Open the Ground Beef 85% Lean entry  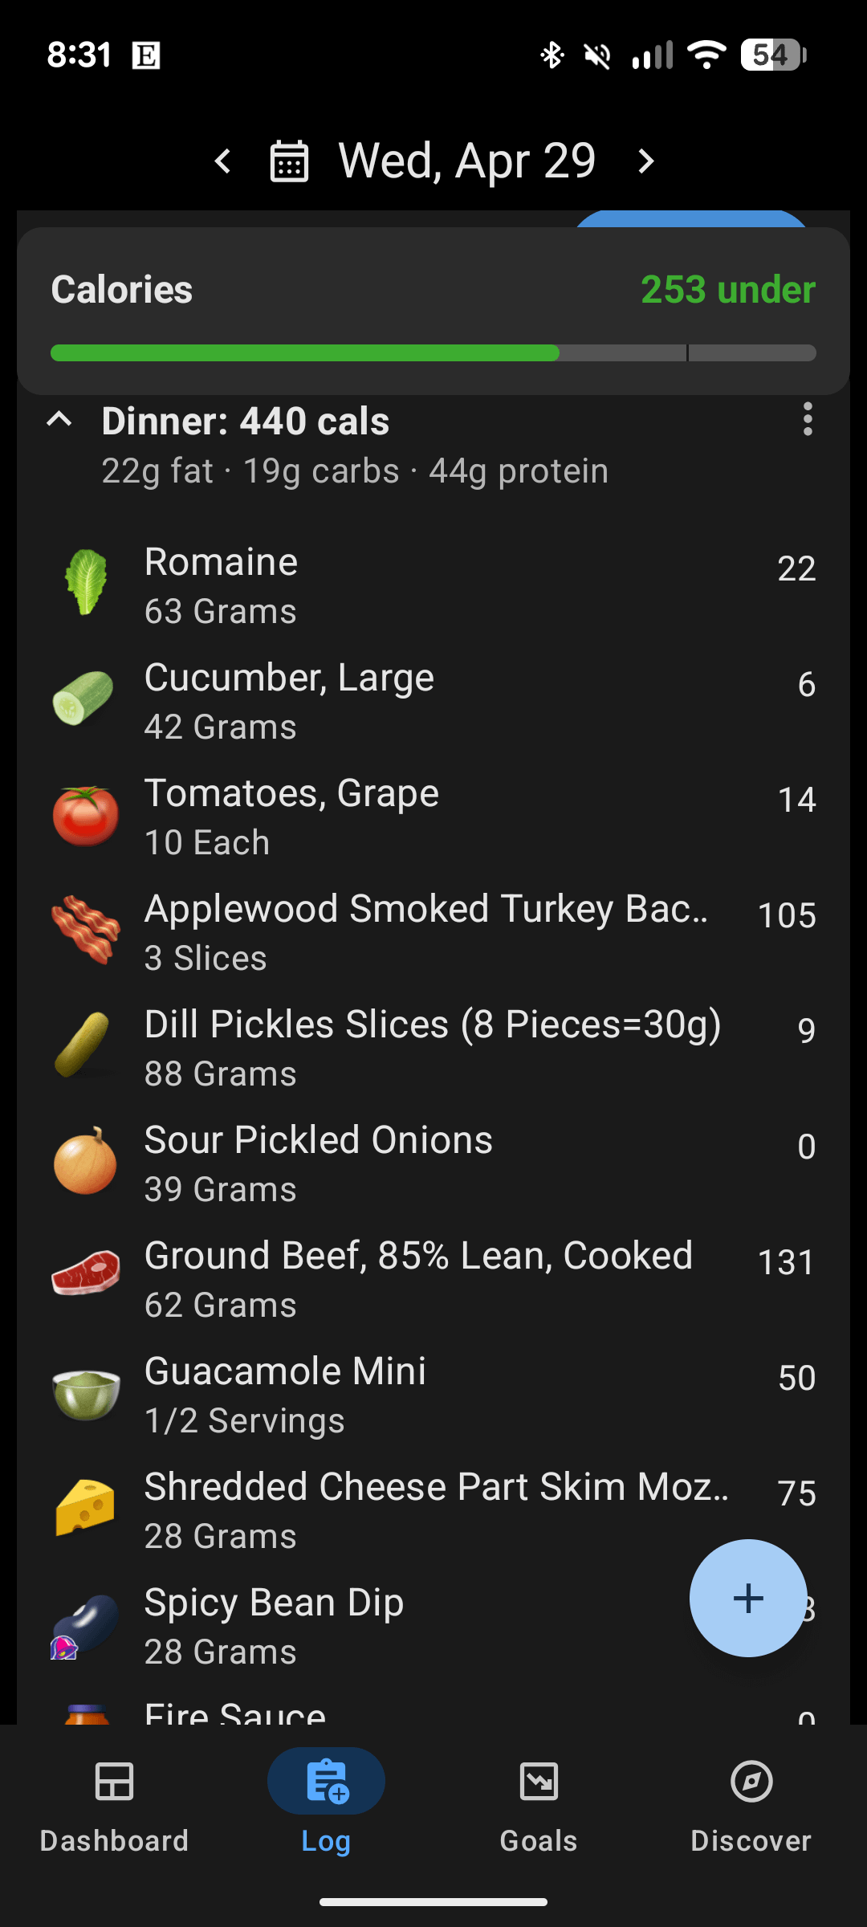point(417,1278)
